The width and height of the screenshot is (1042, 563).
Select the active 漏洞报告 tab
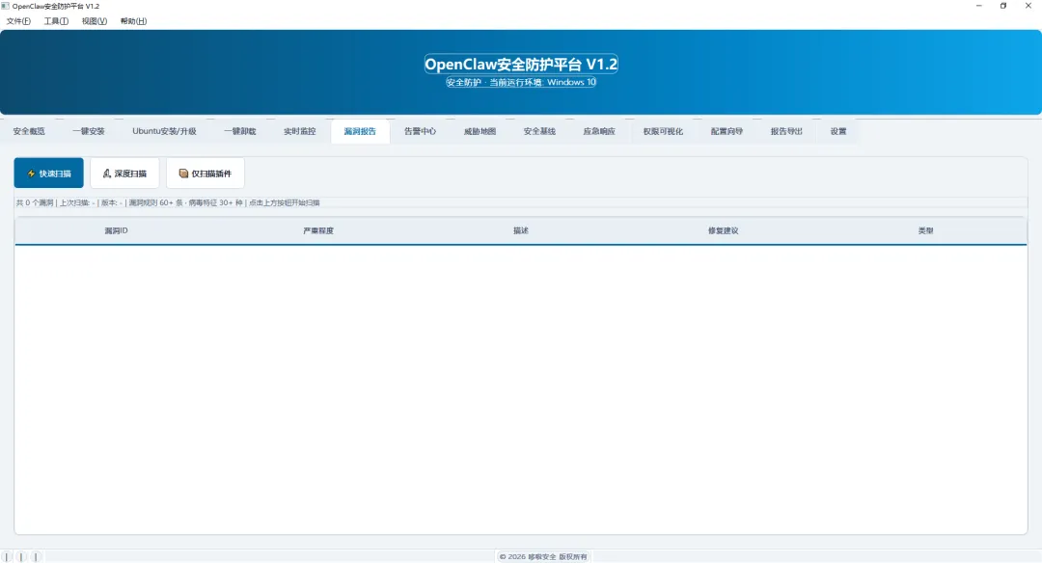tap(360, 131)
